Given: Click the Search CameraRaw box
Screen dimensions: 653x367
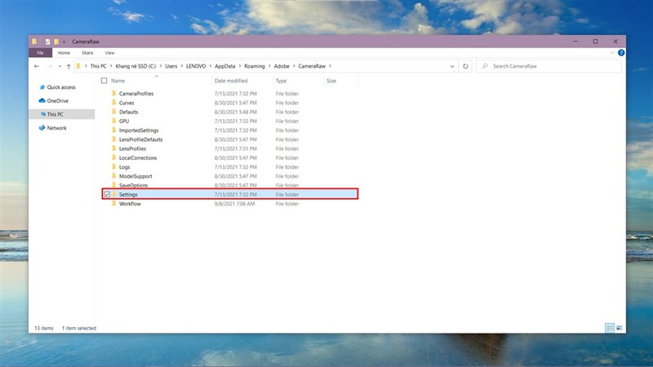Looking at the screenshot, I should (x=549, y=66).
